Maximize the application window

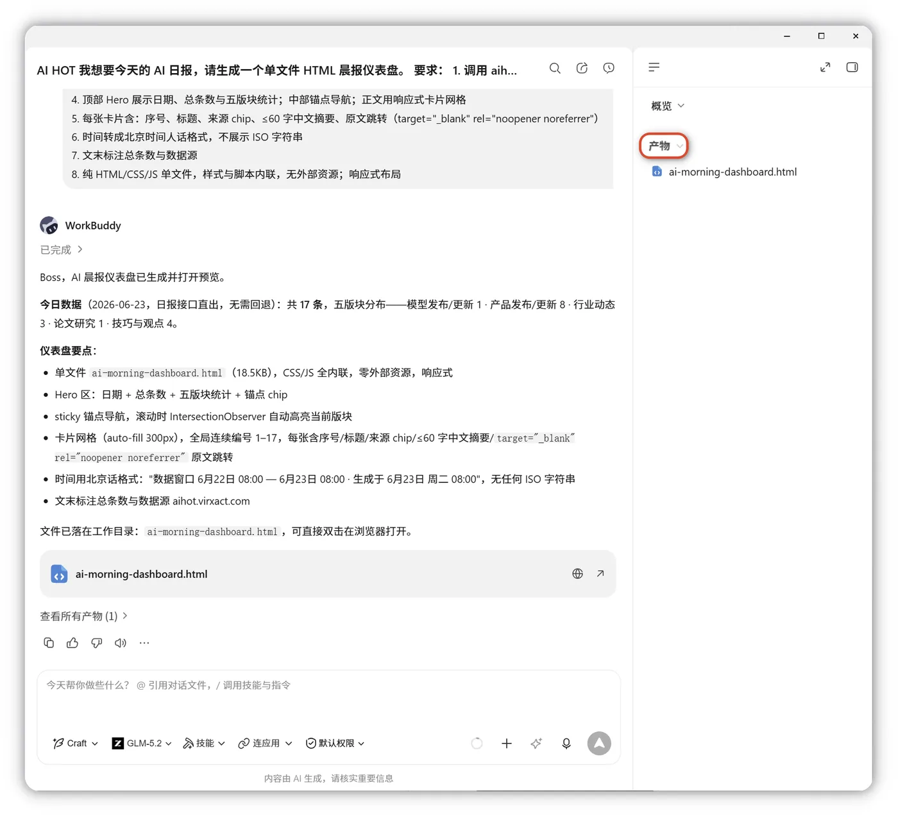[821, 36]
